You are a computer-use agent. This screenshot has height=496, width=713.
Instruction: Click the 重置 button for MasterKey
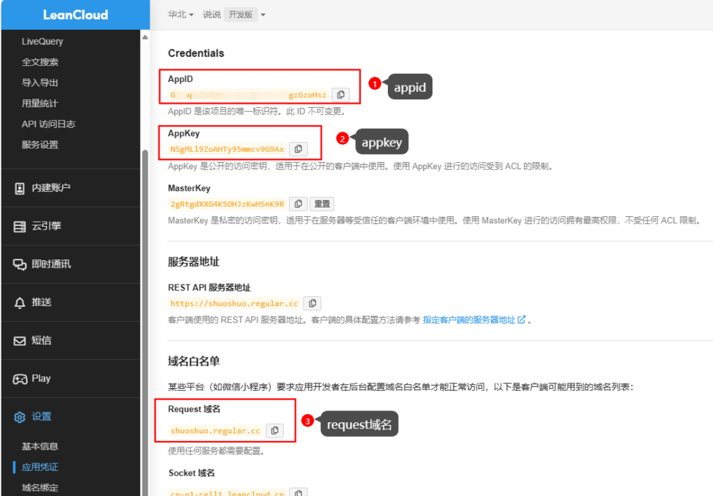[322, 204]
